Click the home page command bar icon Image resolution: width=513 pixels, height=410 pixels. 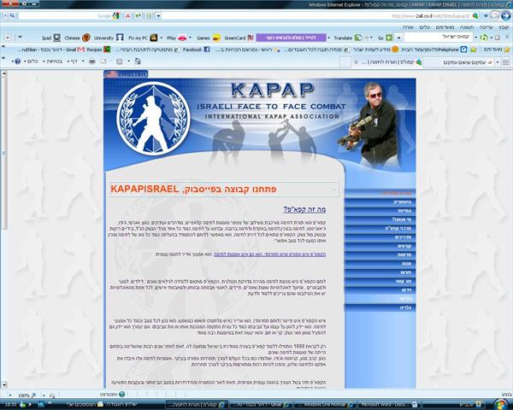[x=138, y=61]
